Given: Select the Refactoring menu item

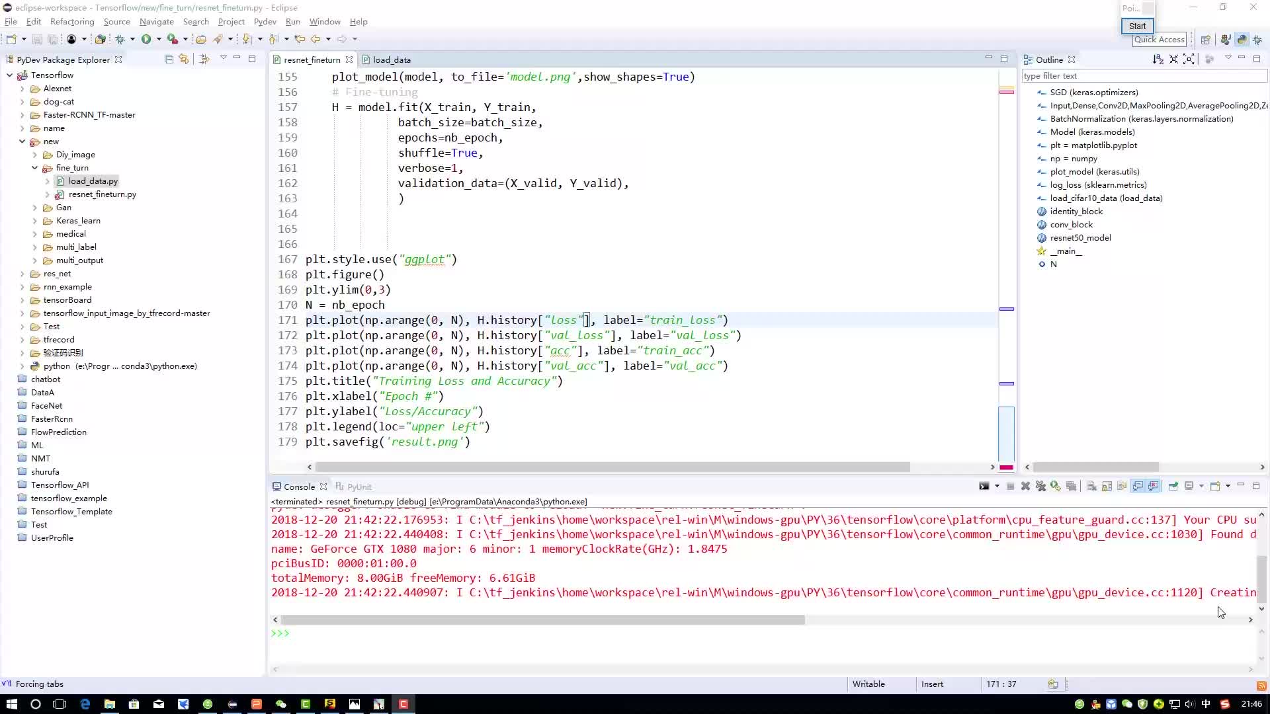Looking at the screenshot, I should pos(71,22).
